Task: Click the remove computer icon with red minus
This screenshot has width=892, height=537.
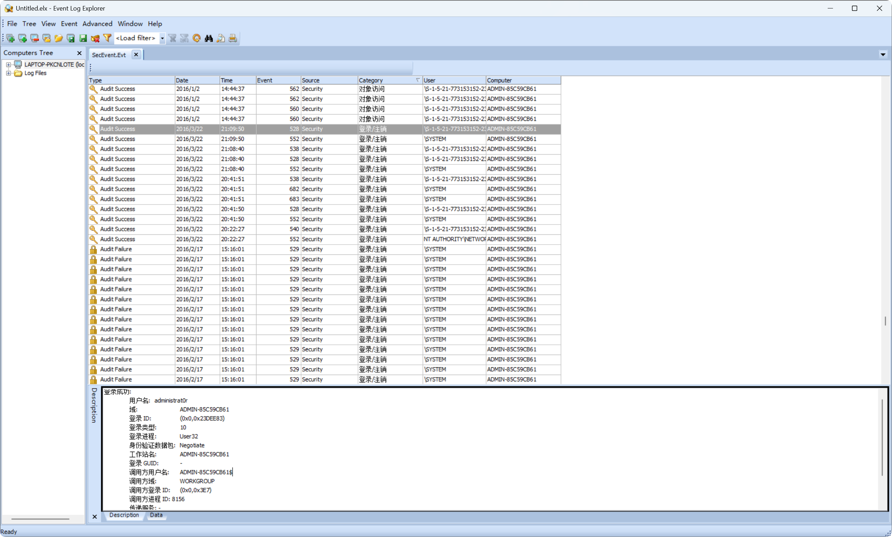Action: click(x=35, y=38)
